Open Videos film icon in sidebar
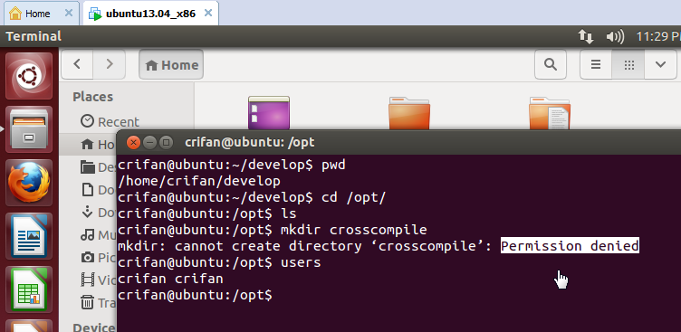681x332 pixels. 87,280
